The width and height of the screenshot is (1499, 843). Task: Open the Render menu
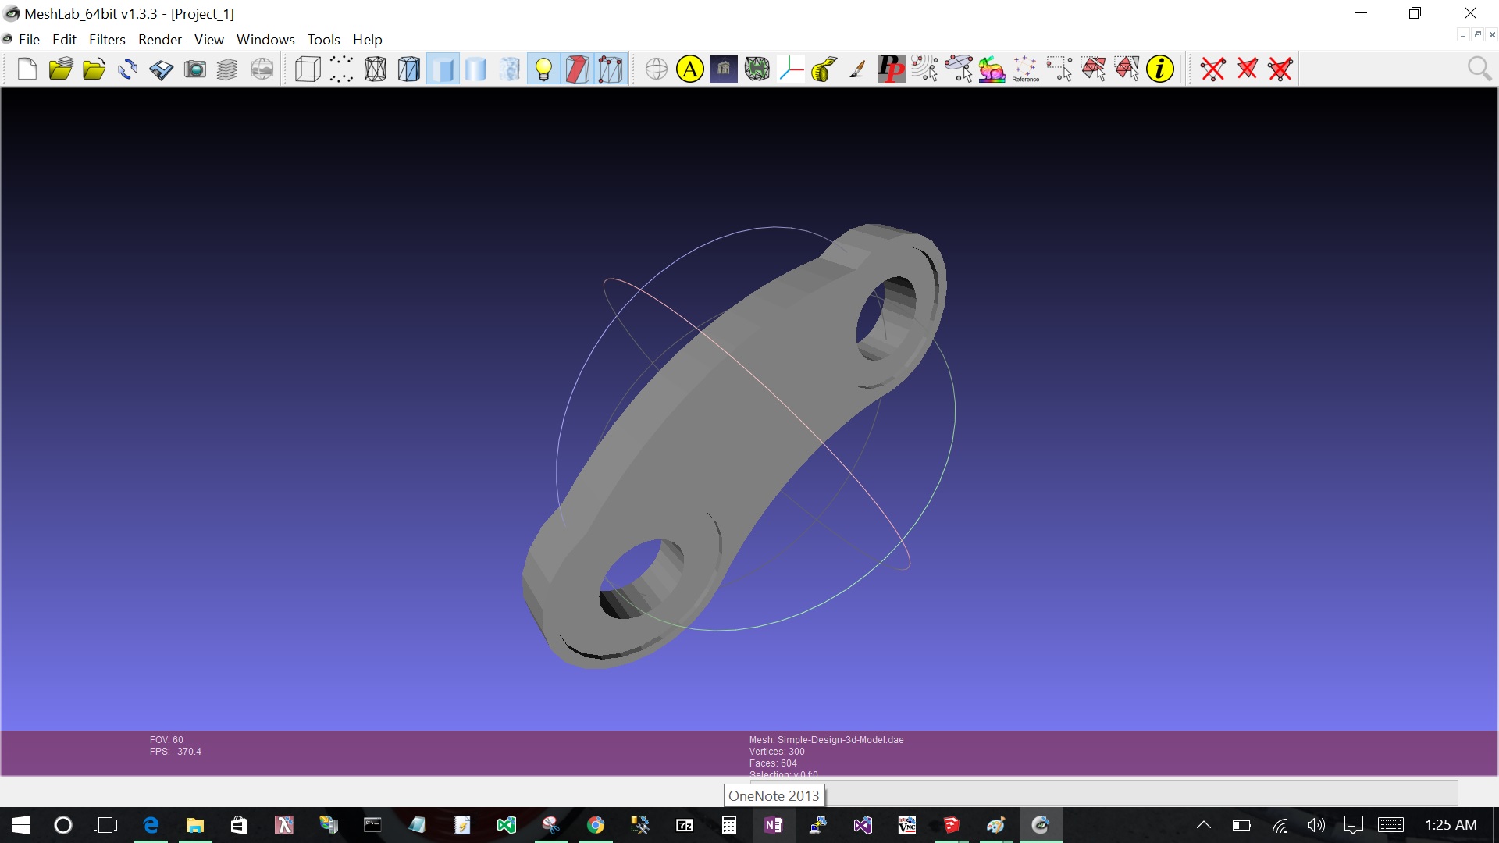(x=160, y=39)
